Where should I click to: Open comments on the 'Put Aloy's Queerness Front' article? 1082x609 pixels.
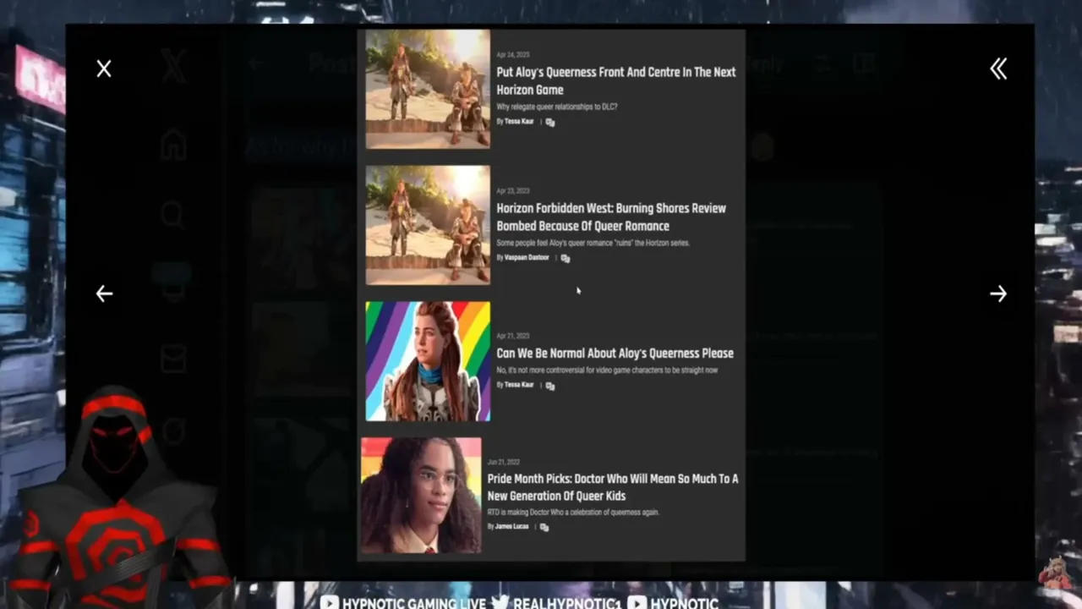point(550,122)
